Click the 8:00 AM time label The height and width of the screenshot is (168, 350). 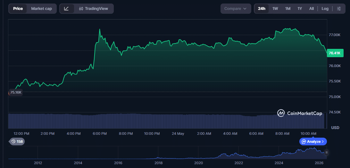pos(282,134)
